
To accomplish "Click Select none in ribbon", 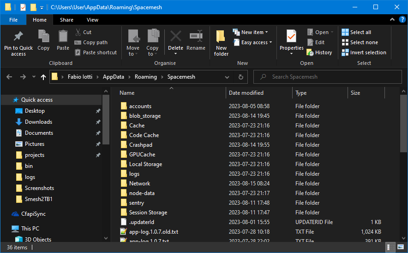I will click(x=360, y=42).
